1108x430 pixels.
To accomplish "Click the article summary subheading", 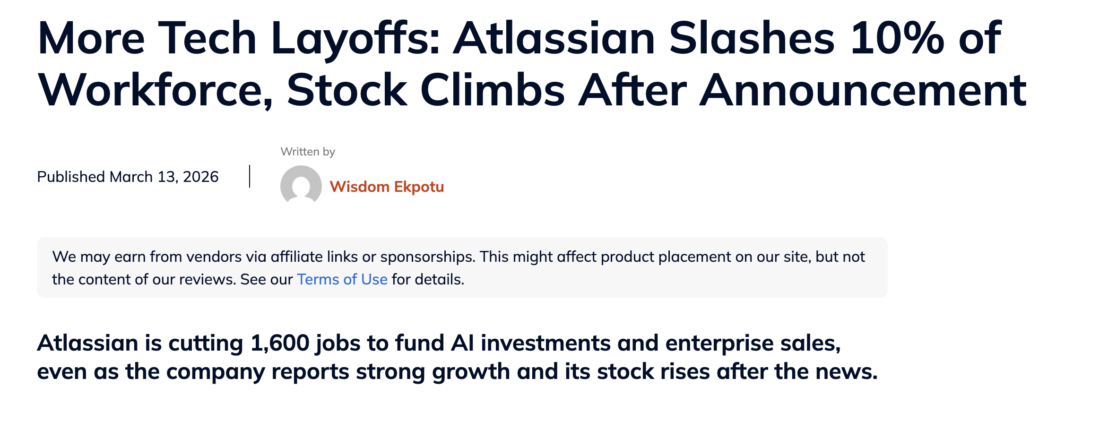I will (457, 357).
